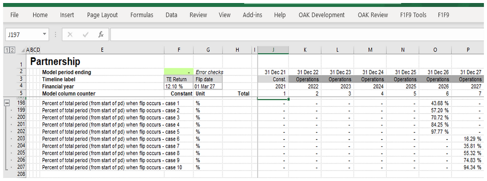This screenshot has height=181, width=487.
Task: Open the Formulas ribbon tab
Action: coord(142,15)
